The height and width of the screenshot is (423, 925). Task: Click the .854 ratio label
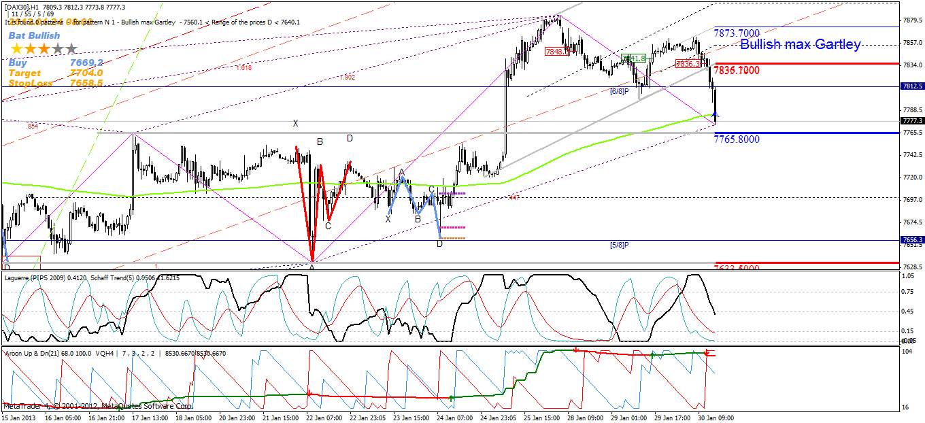click(x=31, y=126)
